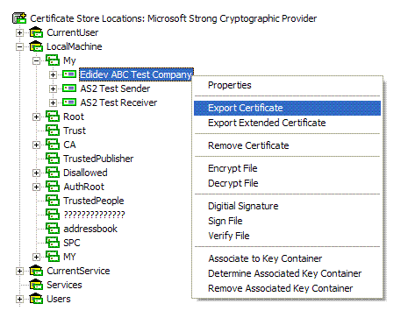Click the CA store icon
This screenshot has width=415, height=325.
coord(53,145)
